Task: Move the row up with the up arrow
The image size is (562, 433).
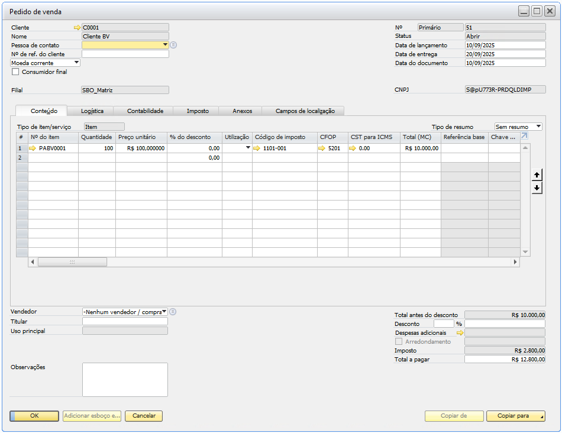Action: (x=537, y=175)
